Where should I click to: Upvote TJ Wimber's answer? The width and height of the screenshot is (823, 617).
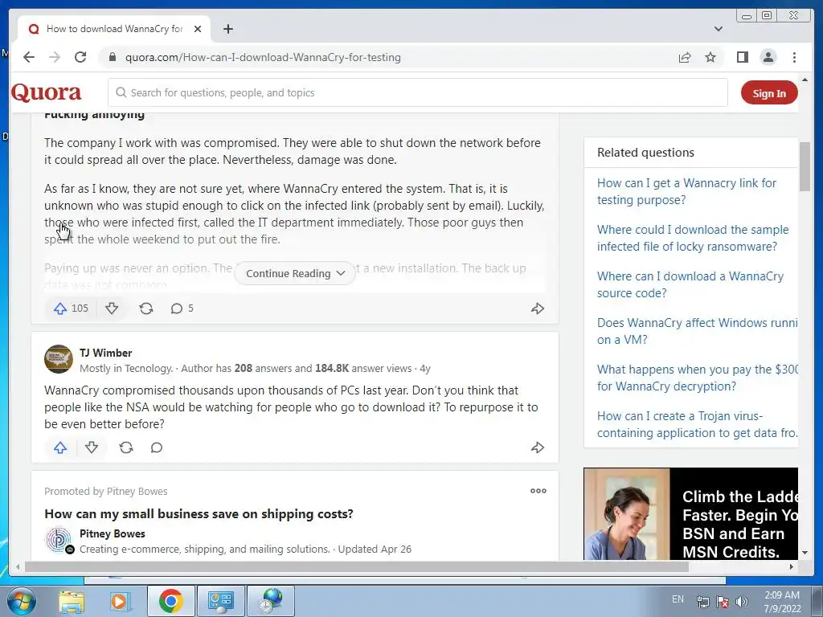(x=60, y=447)
